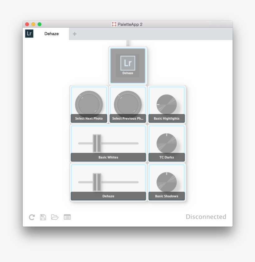Add a new profile with plus icon
Viewport: 255px width, 262px height.
(75, 34)
